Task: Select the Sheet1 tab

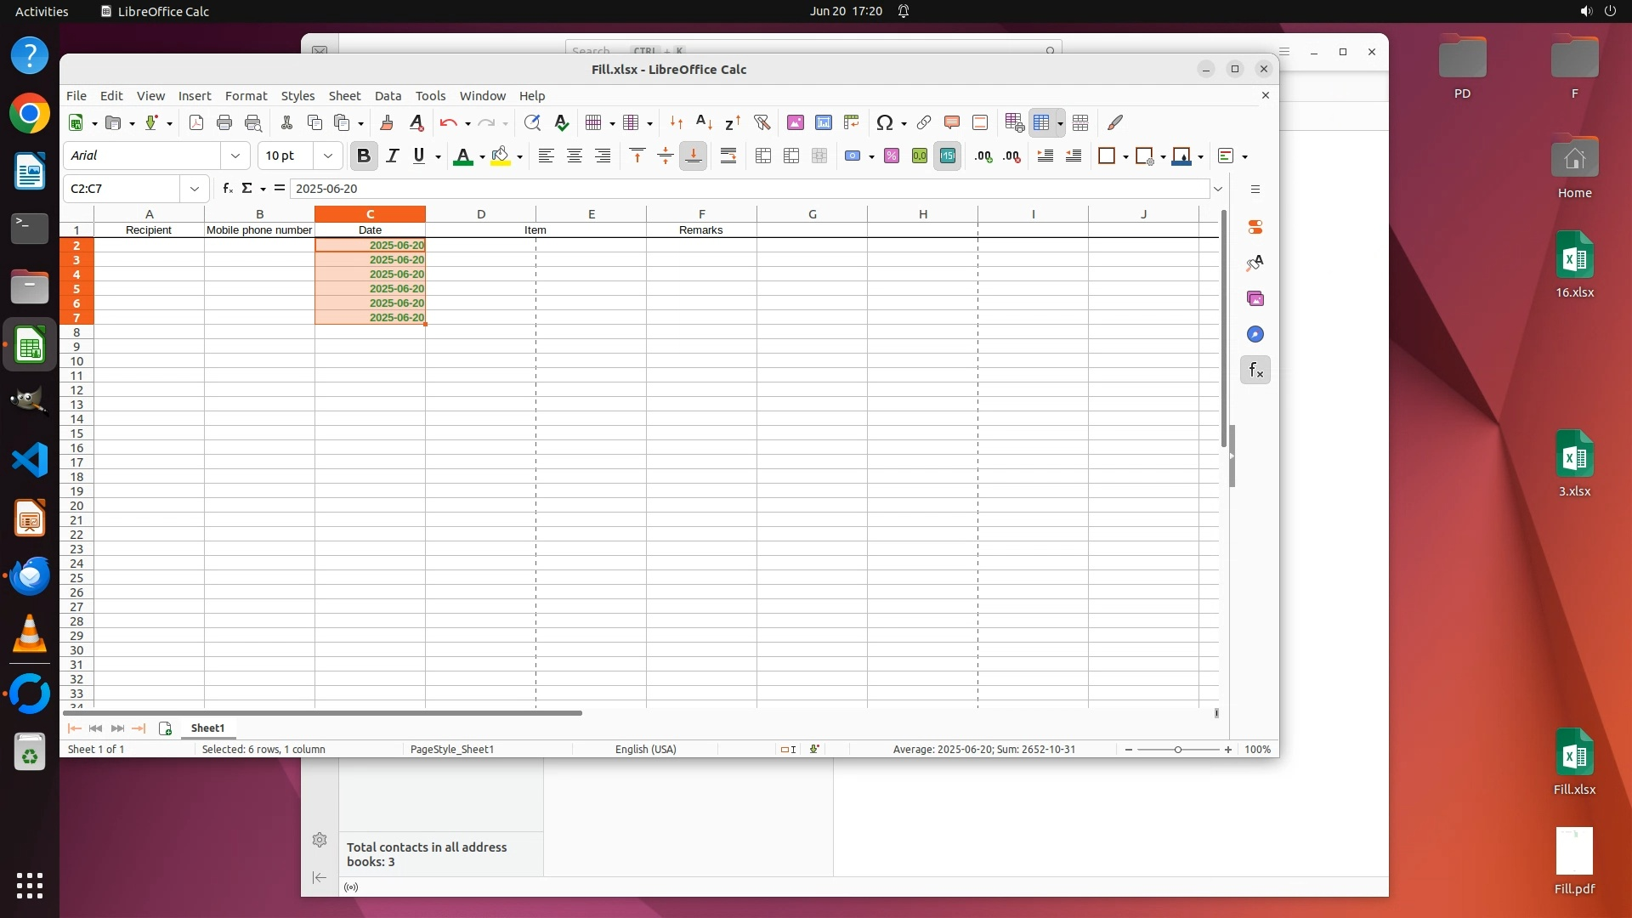Action: (x=207, y=728)
